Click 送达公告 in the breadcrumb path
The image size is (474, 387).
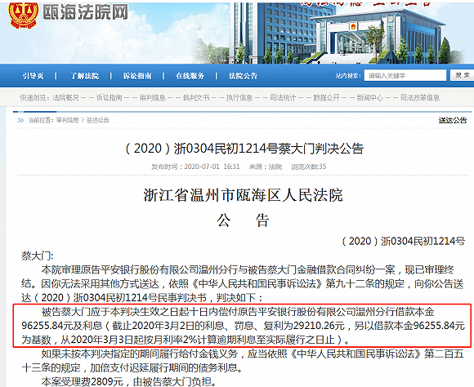point(97,120)
